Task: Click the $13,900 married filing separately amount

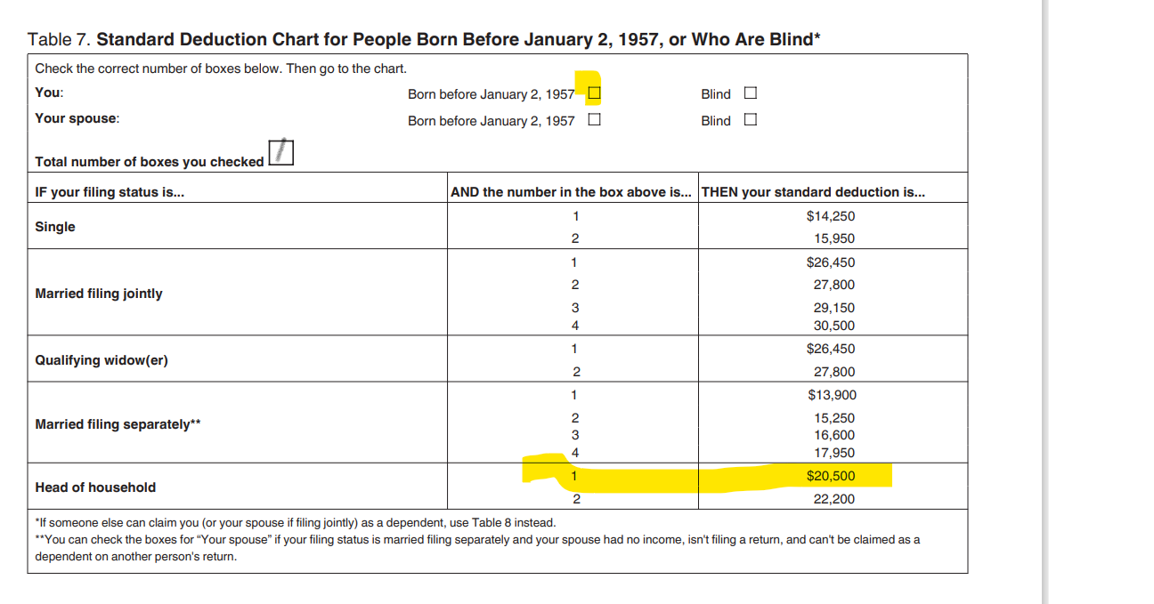Action: pos(832,395)
